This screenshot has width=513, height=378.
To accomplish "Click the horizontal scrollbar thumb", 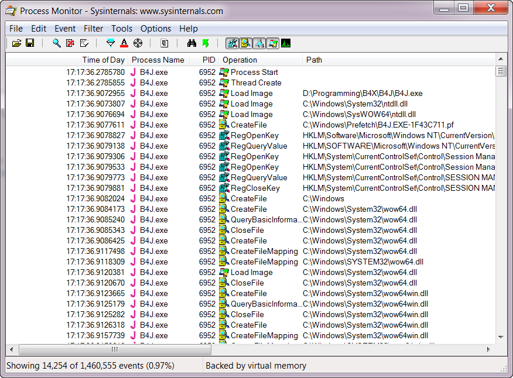I will point(115,349).
